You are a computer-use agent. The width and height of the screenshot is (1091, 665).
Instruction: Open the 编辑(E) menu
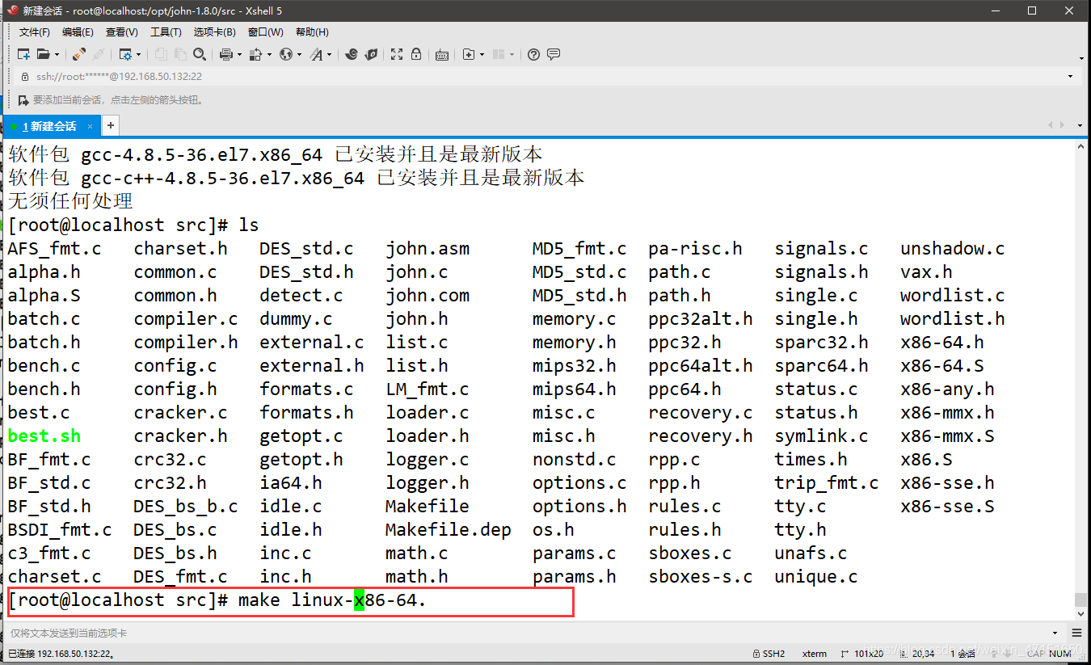(x=78, y=32)
